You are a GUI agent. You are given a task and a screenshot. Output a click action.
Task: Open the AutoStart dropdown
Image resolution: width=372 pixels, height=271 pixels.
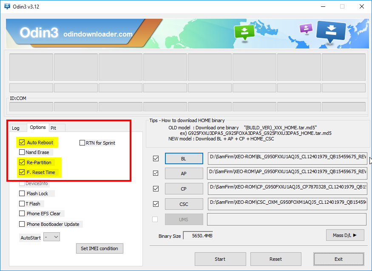tap(52, 237)
